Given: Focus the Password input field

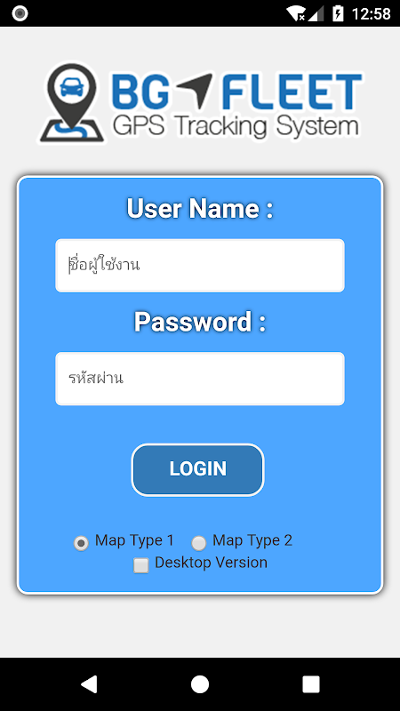Looking at the screenshot, I should pyautogui.click(x=200, y=379).
